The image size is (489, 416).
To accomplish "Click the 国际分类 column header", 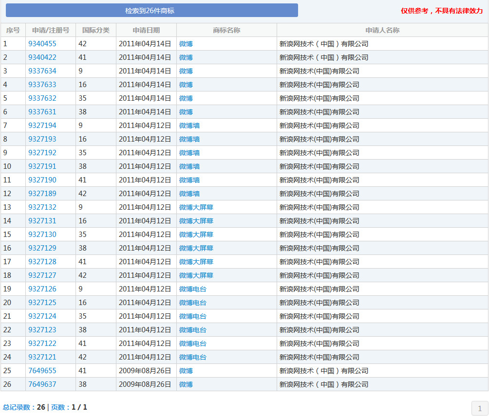I will pyautogui.click(x=96, y=30).
